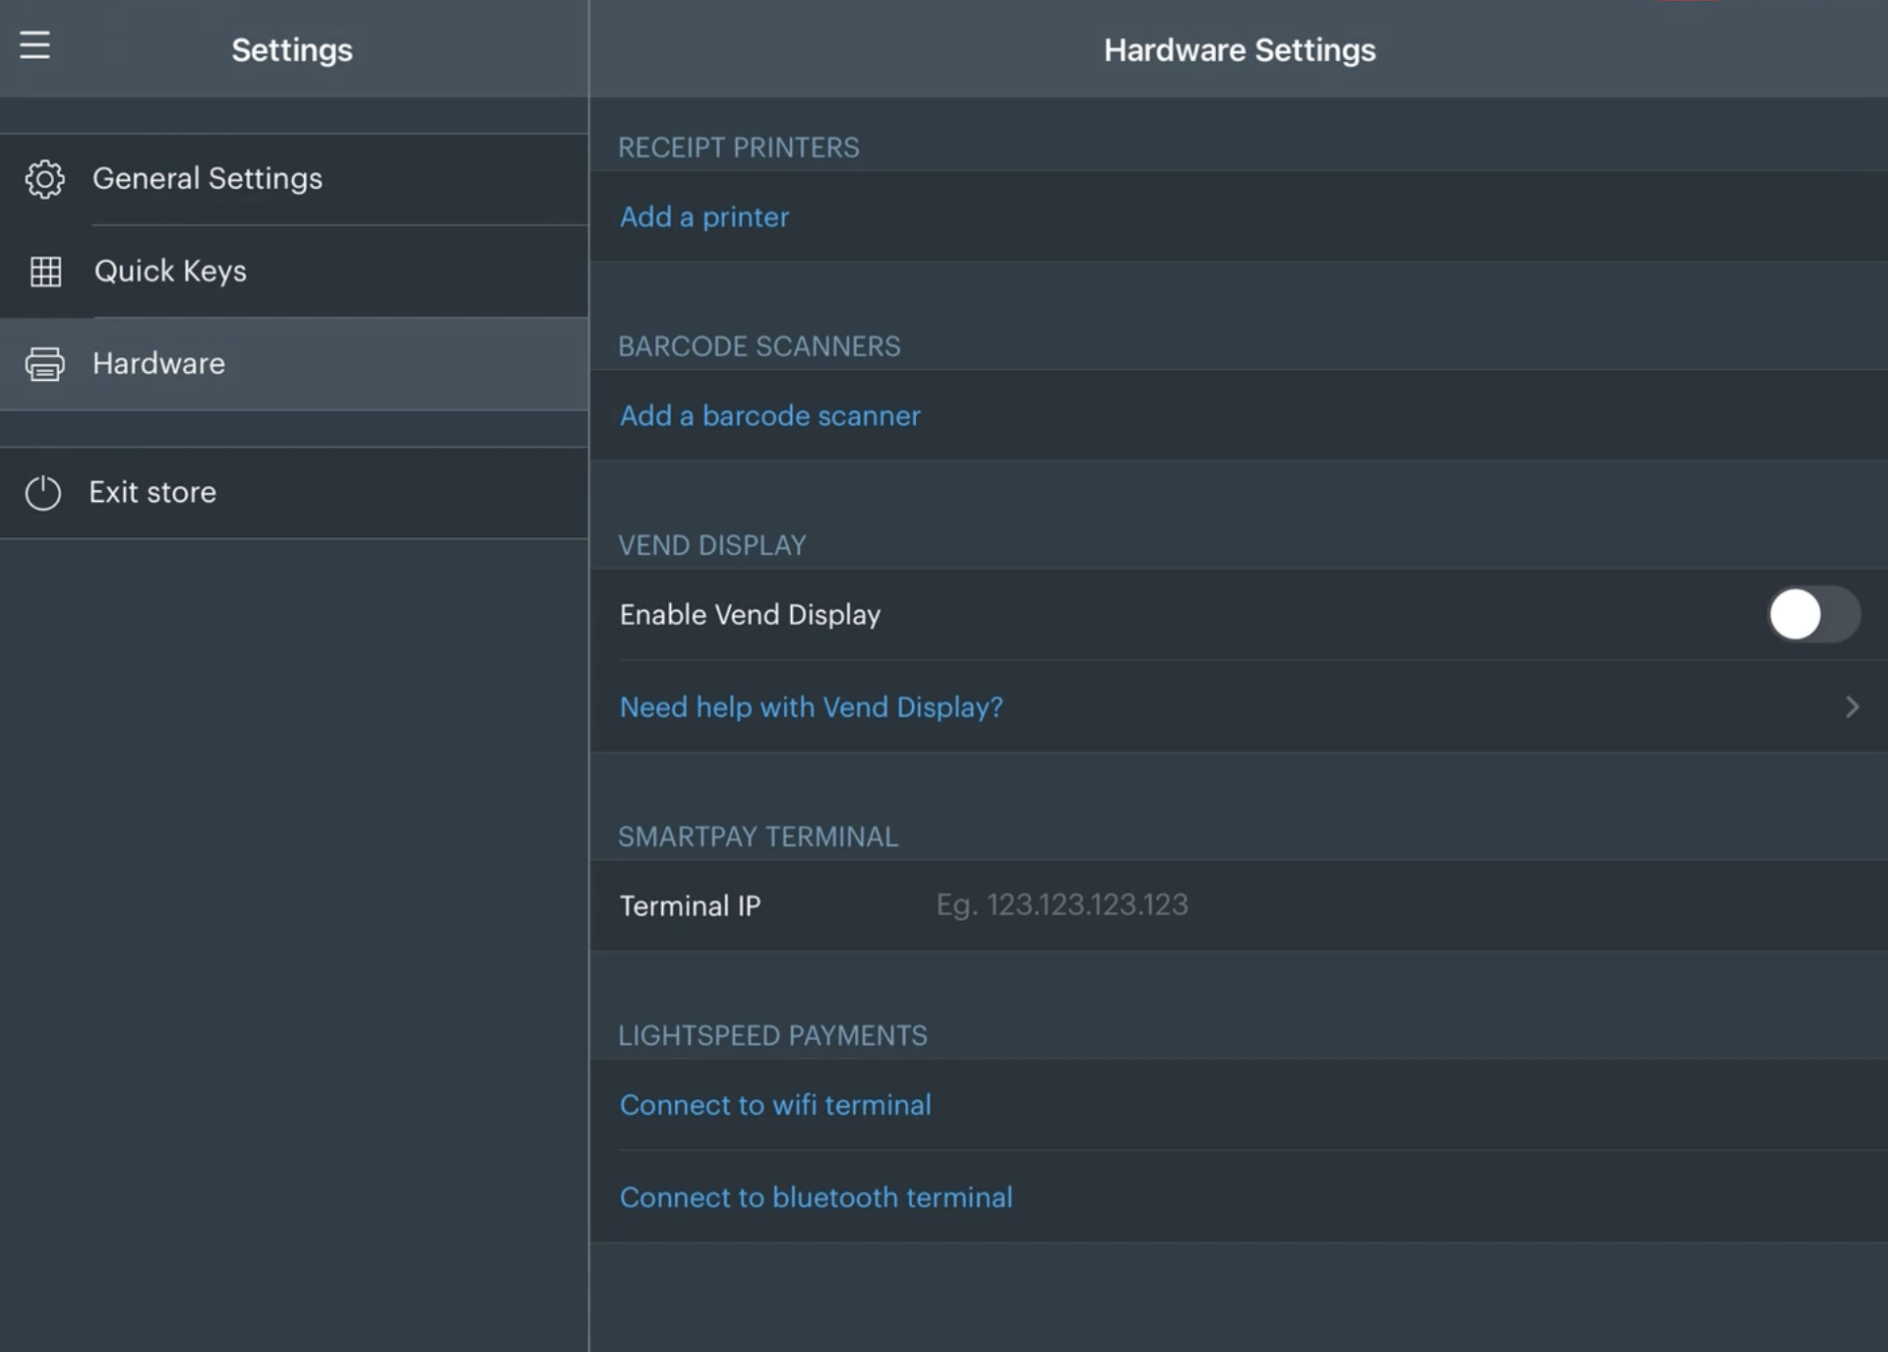Toggle the Enable Vend Display switch
The width and height of the screenshot is (1888, 1352).
pyautogui.click(x=1813, y=614)
